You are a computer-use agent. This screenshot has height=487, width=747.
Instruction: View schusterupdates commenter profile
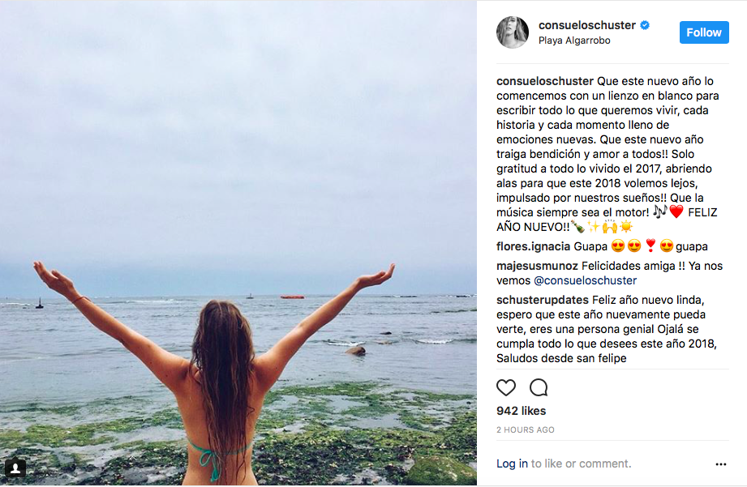[x=537, y=300]
